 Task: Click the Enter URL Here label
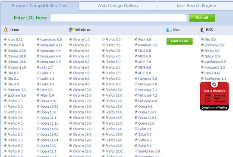pyautogui.click(x=31, y=18)
